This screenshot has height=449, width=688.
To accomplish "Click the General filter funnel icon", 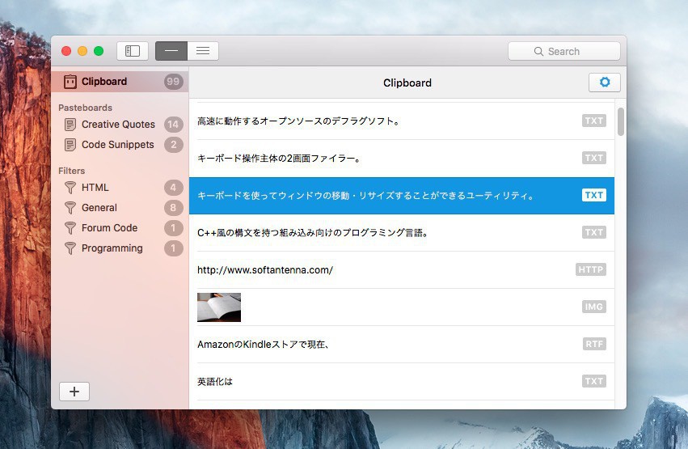I will (x=70, y=208).
